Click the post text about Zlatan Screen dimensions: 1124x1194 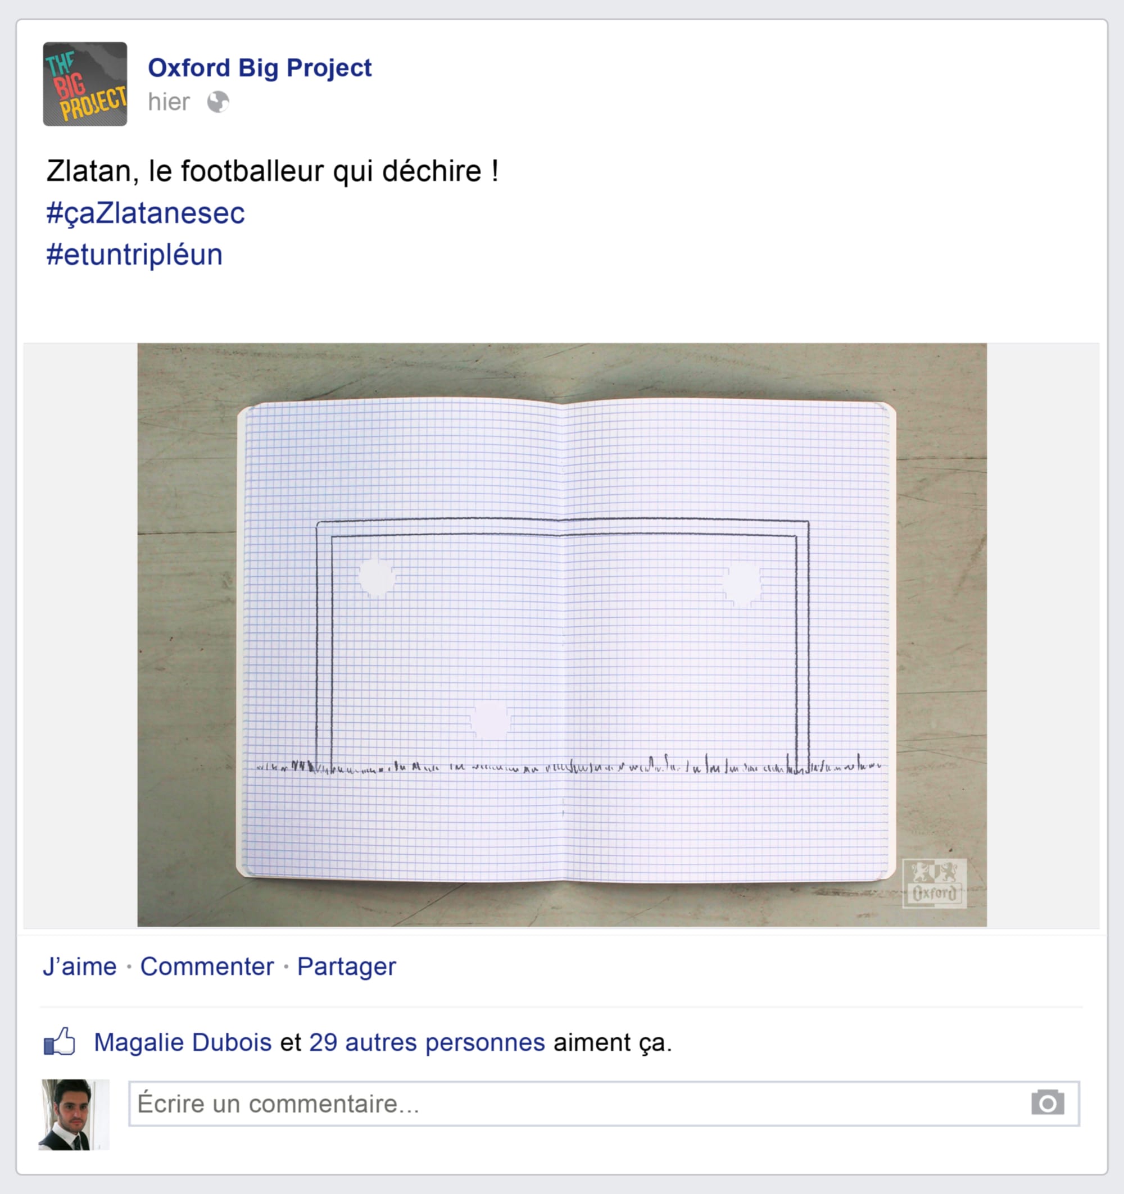click(x=272, y=171)
